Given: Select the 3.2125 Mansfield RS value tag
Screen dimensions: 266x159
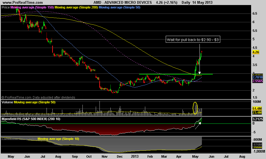Looking at the screenshot, I should click(x=257, y=119).
